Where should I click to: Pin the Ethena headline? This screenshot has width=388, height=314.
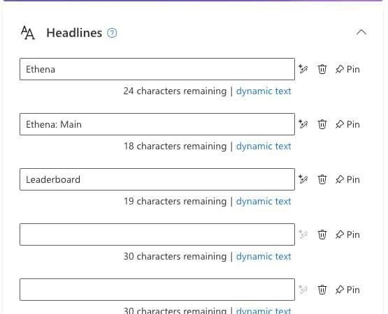[347, 69]
